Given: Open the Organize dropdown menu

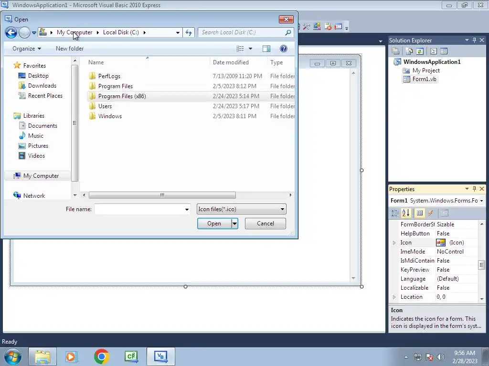Looking at the screenshot, I should (27, 49).
